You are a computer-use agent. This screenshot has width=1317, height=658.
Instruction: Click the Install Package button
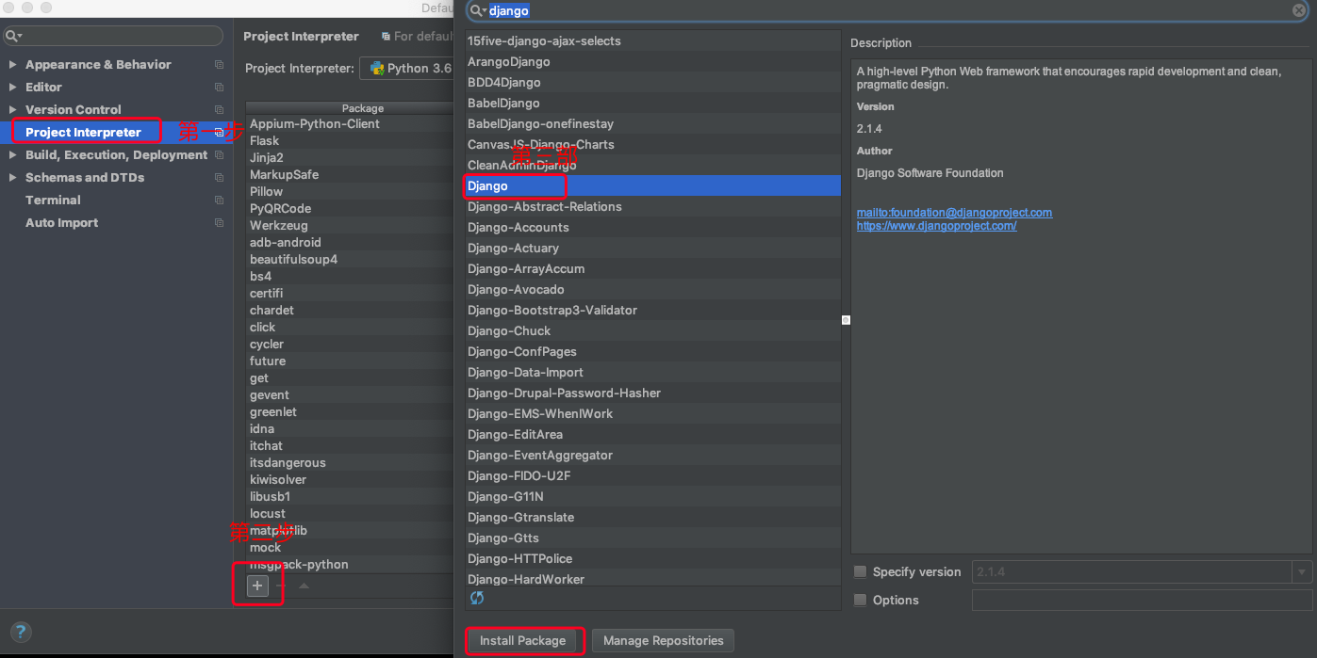(x=522, y=641)
